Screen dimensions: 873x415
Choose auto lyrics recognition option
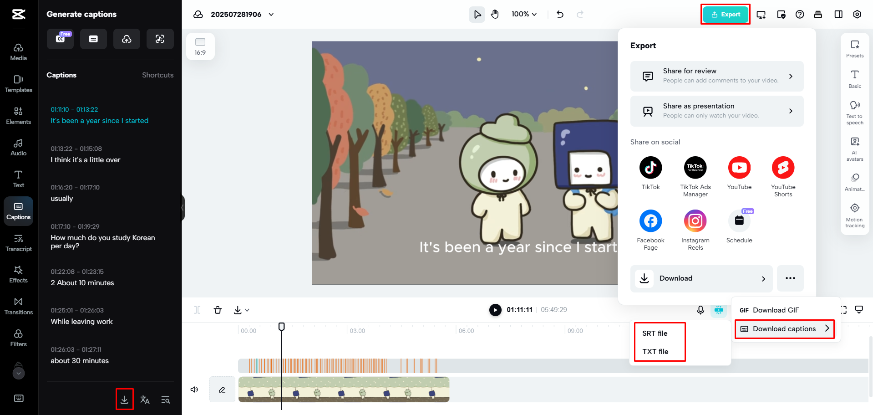point(160,39)
